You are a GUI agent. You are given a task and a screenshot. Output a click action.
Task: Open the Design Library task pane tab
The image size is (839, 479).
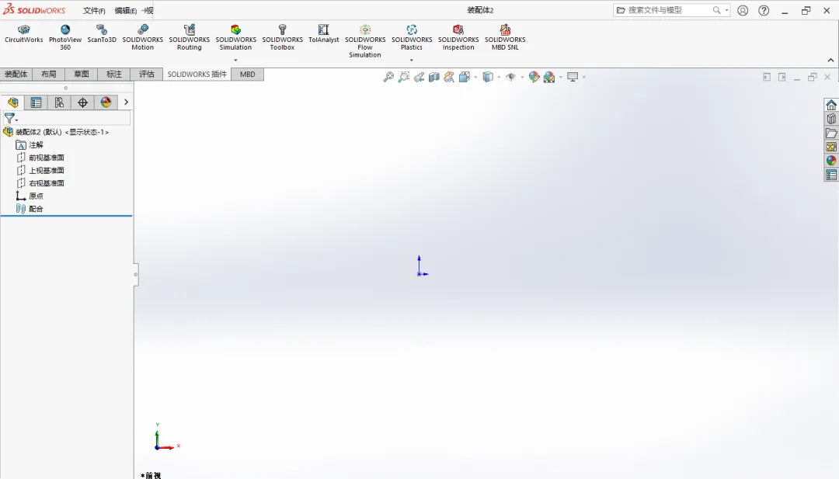(x=831, y=119)
